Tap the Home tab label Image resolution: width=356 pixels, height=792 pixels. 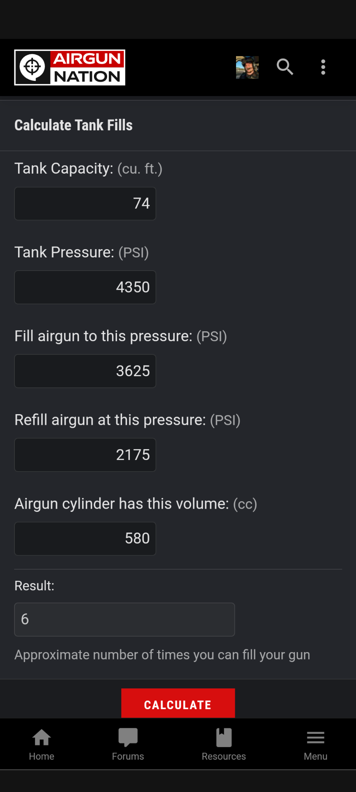point(42,757)
